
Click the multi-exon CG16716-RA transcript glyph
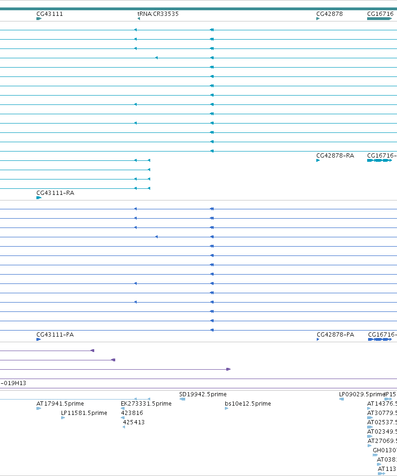coord(379,160)
